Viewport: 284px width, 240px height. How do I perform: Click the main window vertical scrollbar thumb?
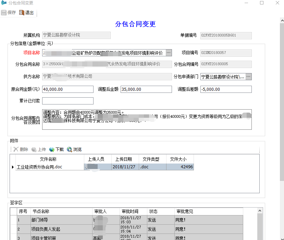[282, 102]
